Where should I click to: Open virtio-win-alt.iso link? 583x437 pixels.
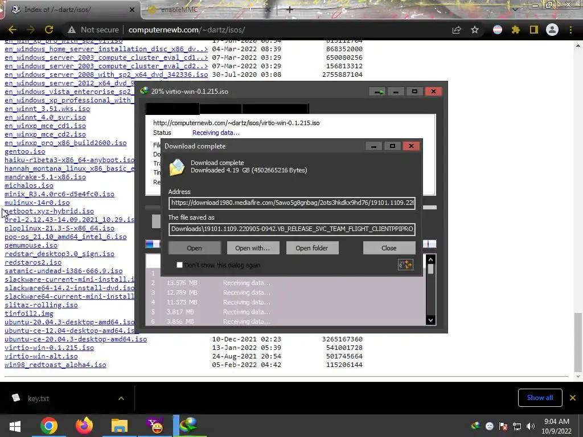pos(41,356)
